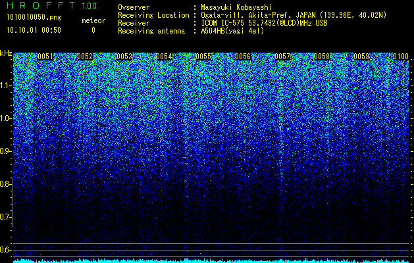The width and height of the screenshot is (414, 263).
Task: Click the 0051 time marker
Action: click(45, 57)
